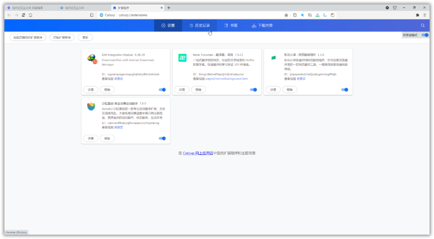This screenshot has width=434, height=239.
Task: Switch to the 哈尔滨工业大学_百度搜索 tab
Action: pyautogui.click(x=31, y=8)
